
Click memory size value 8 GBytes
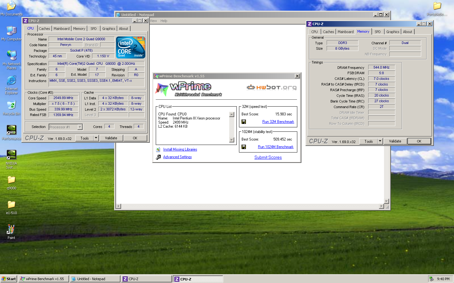342,48
